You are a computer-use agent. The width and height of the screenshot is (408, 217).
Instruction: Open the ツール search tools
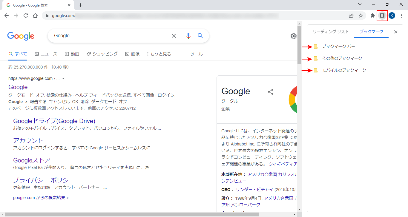(x=197, y=54)
